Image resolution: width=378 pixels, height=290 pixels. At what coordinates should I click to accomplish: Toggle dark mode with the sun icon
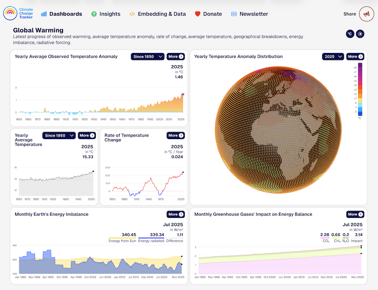360,34
